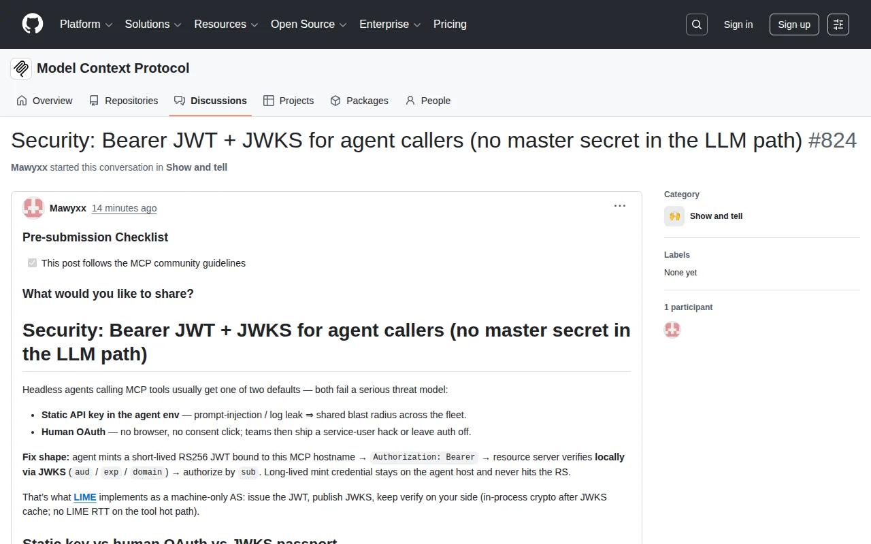Click the aud code snippet
The width and height of the screenshot is (871, 544).
click(x=82, y=472)
